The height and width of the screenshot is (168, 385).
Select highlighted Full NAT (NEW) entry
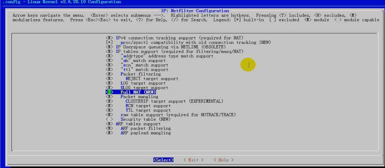(138, 92)
